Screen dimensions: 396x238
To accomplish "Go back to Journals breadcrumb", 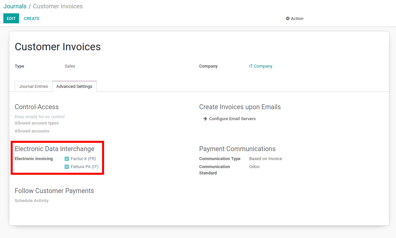I will 15,6.
